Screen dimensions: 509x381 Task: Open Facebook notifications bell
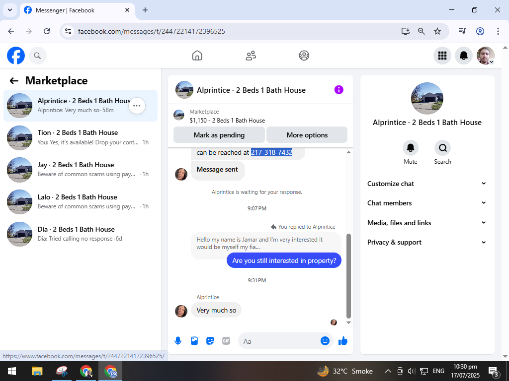coord(464,56)
